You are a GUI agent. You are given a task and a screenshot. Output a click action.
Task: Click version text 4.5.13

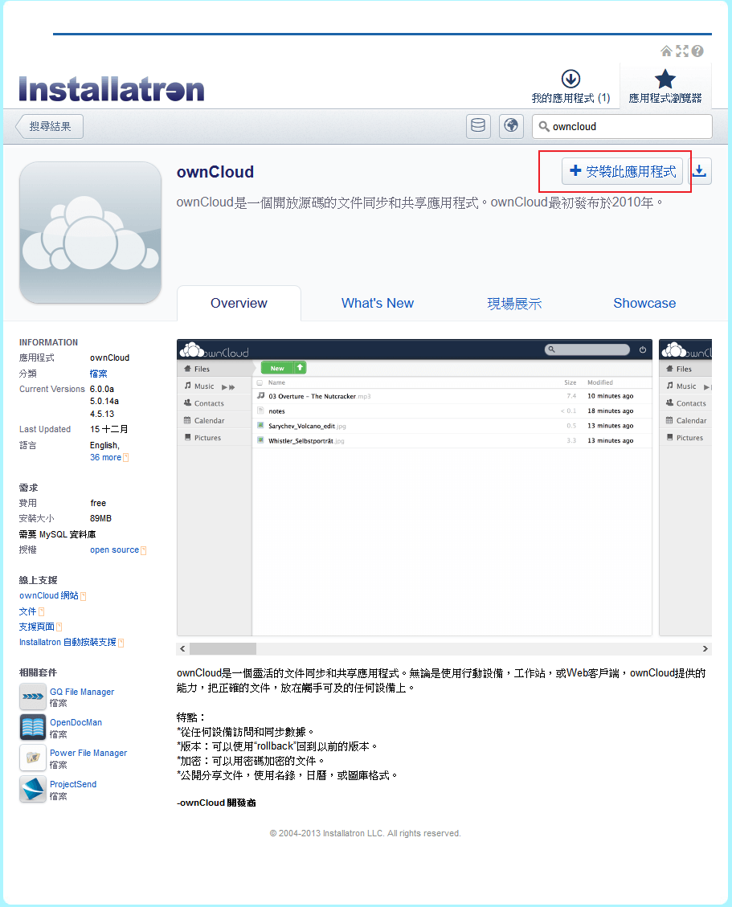tap(102, 415)
